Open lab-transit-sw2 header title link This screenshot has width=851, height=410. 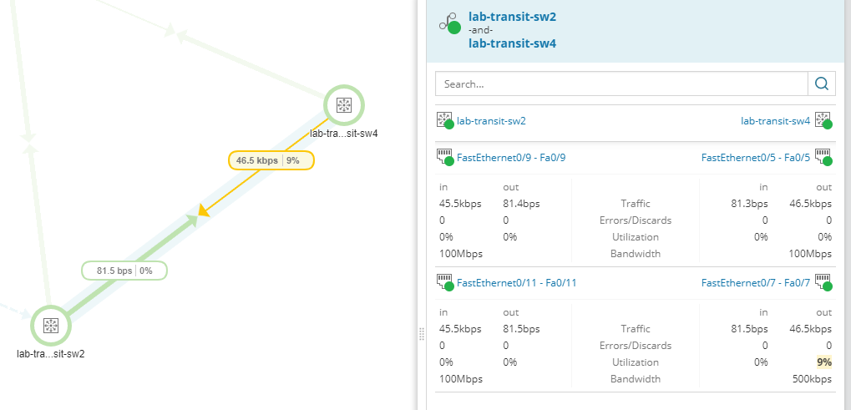pos(512,16)
